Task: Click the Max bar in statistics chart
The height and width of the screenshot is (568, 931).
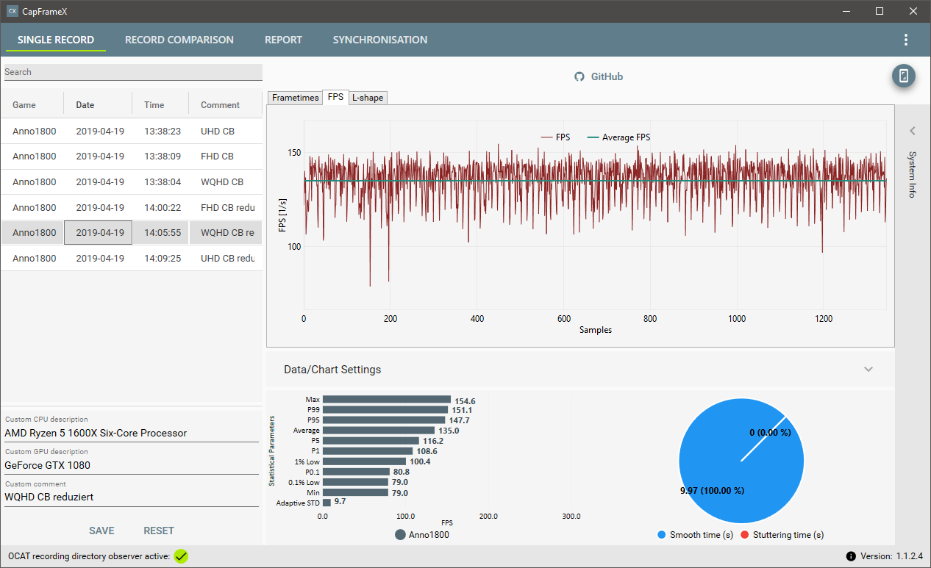Action: (387, 400)
